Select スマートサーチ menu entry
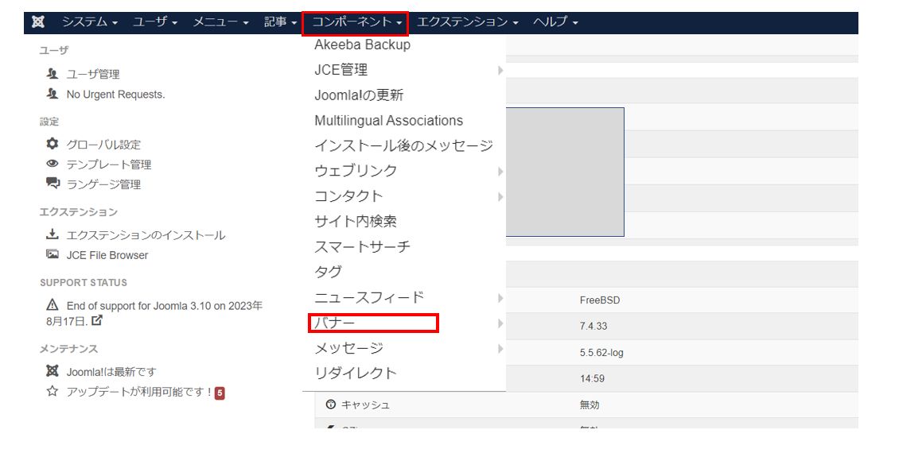 pos(362,247)
